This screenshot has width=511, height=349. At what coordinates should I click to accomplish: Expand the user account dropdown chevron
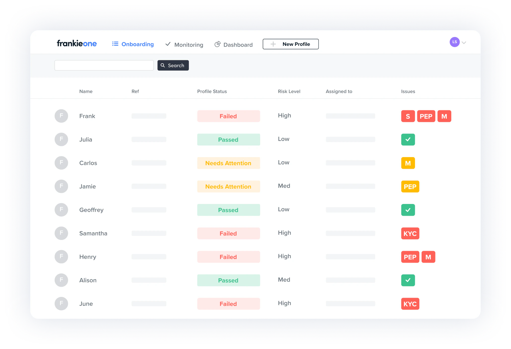(464, 43)
